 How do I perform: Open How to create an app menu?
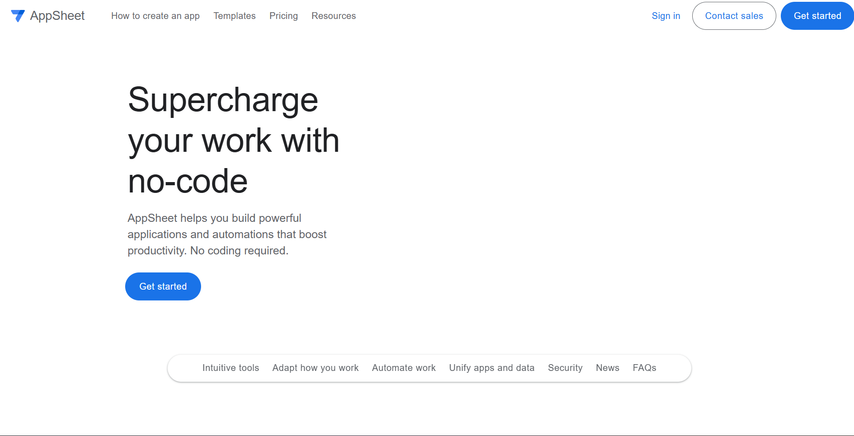155,16
